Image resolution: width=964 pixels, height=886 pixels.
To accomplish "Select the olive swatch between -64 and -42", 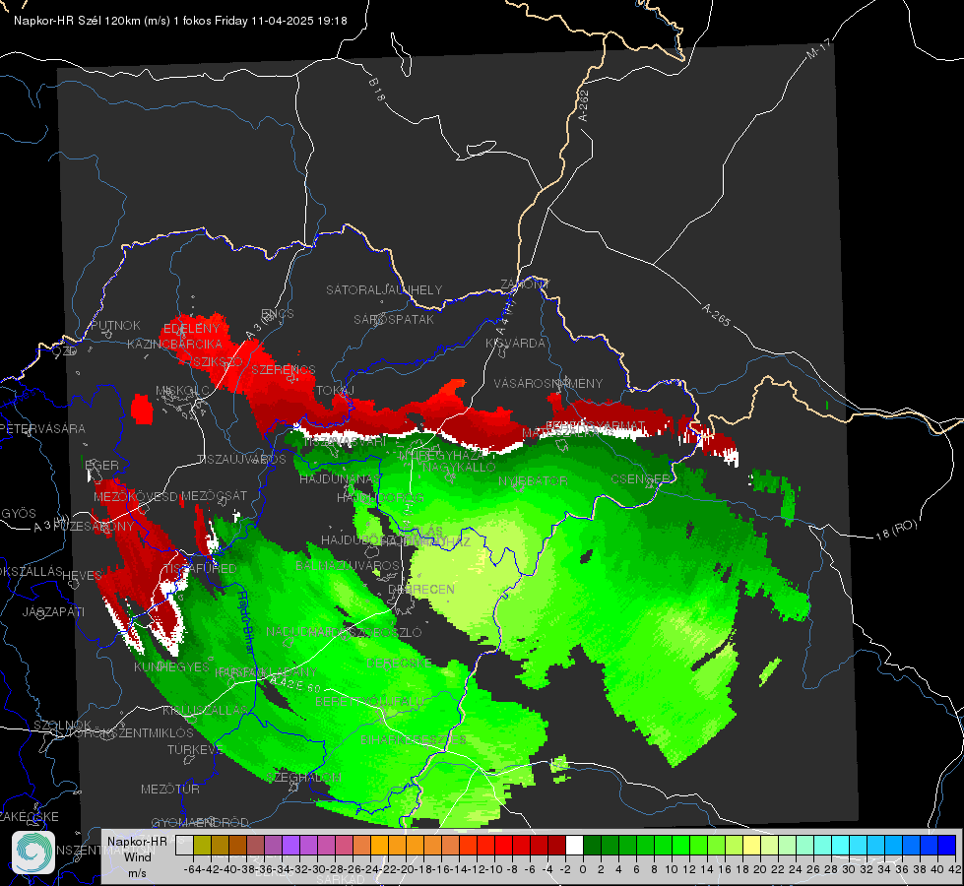I will 202,845.
